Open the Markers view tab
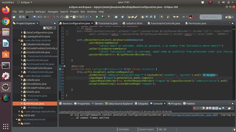Image resolution: width=236 pixels, height=132 pixels. pos(66,103)
